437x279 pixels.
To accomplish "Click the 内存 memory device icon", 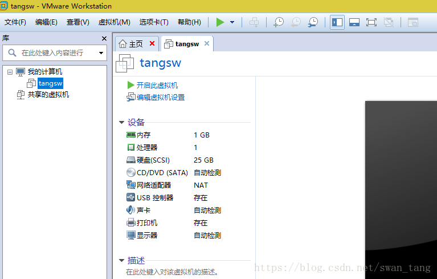I will pos(131,135).
